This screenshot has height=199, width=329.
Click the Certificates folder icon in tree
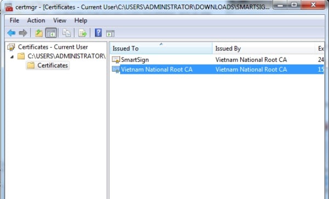click(x=31, y=65)
